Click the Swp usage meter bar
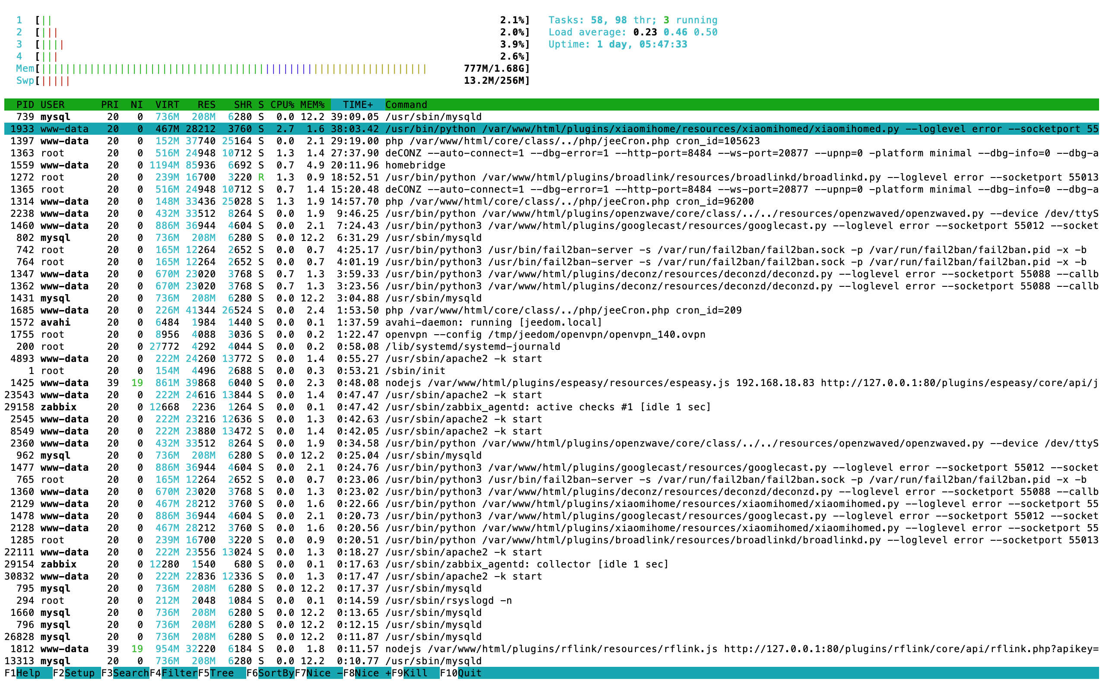Screen dimensions: 1106x691 coord(273,80)
